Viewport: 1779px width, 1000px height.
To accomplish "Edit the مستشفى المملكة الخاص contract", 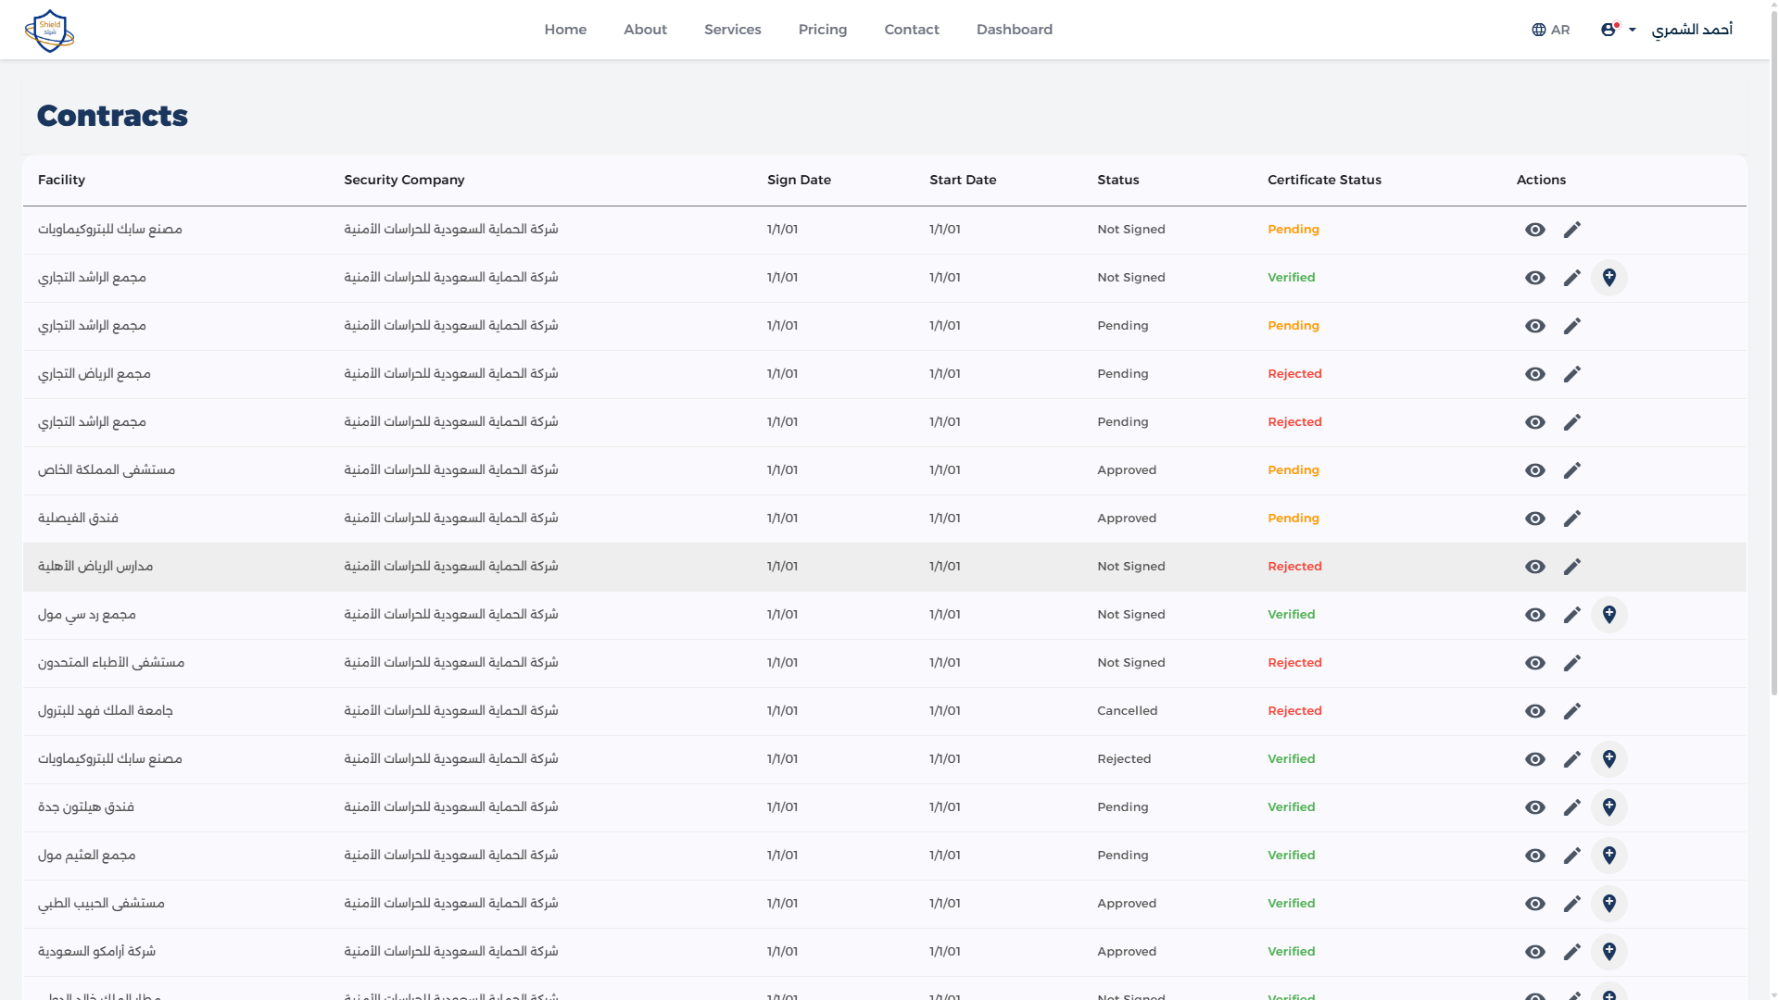I will 1572,470.
